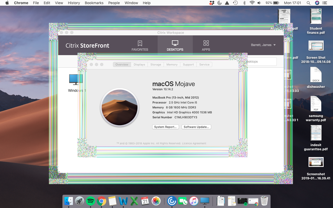
Task: Launch Microsoft Word from the Dock
Action: click(123, 201)
